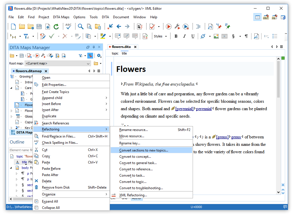Click the Save floppy disk icon
Image resolution: width=294 pixels, height=214 pixels.
click(39, 27)
